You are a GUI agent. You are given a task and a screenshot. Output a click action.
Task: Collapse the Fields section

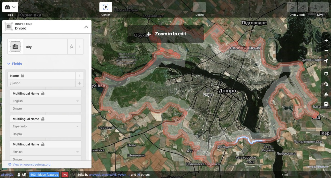click(x=14, y=64)
